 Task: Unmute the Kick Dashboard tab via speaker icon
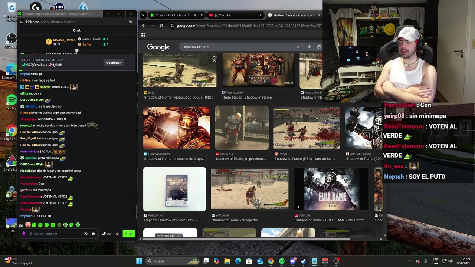(x=196, y=15)
